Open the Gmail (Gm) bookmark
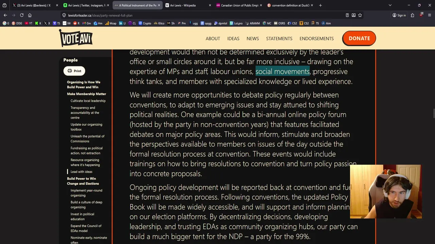Image resolution: width=435 pixels, height=244 pixels. 87,23
